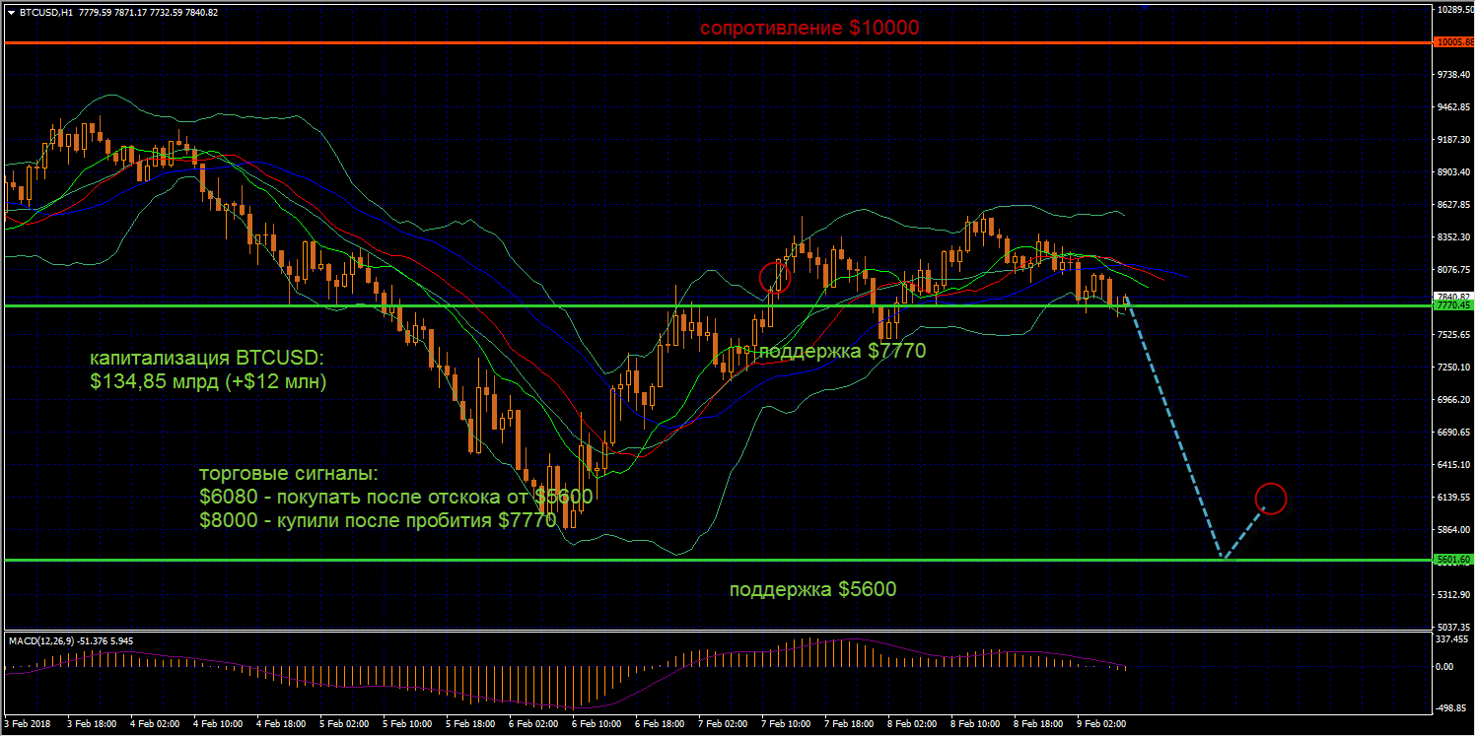Click the BTCUSD,H1 chart title text
1476x737 pixels.
(x=45, y=13)
